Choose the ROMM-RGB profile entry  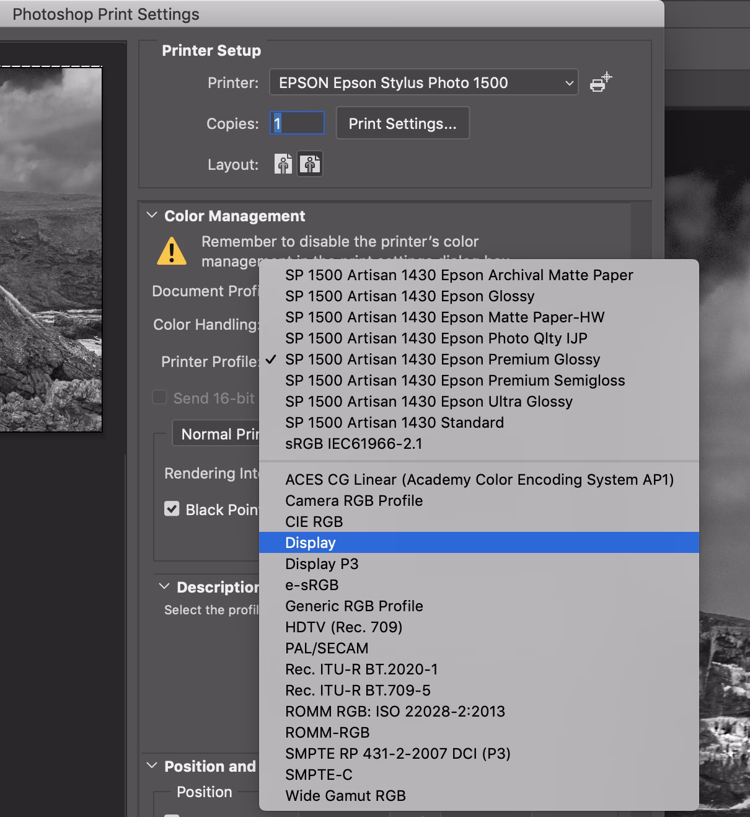tap(327, 732)
